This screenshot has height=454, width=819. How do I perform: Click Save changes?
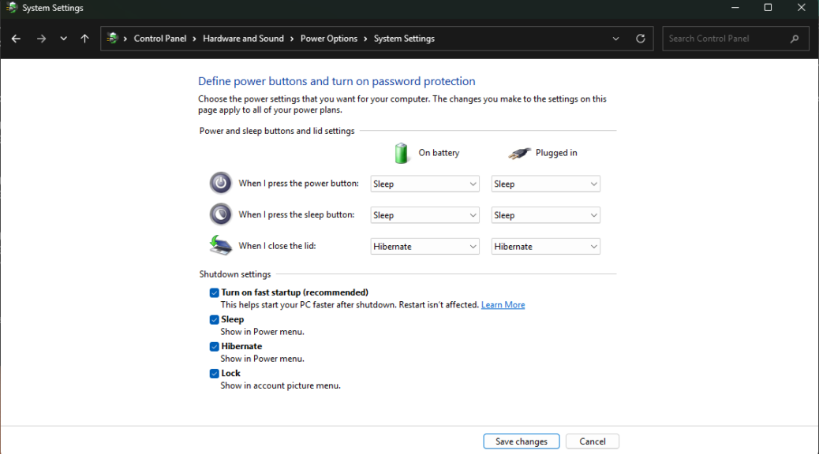(521, 441)
